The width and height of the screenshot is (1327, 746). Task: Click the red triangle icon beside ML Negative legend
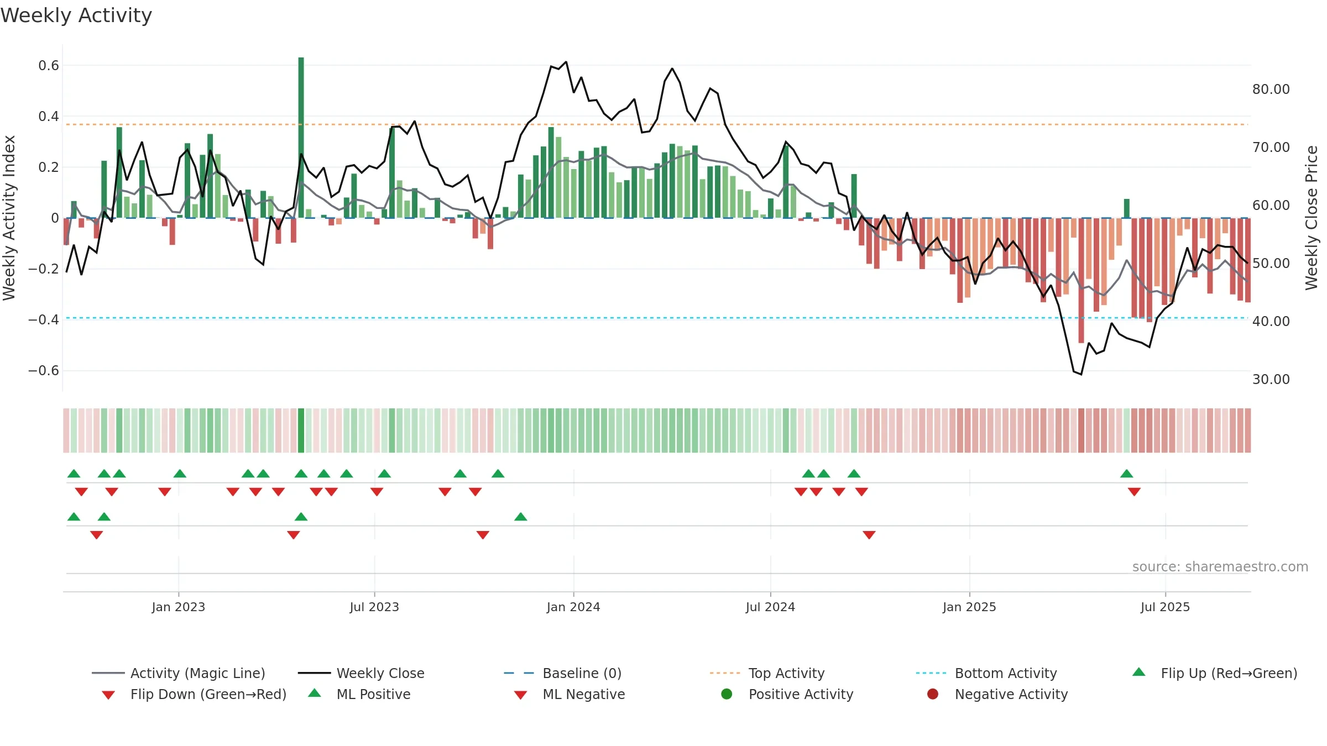coord(520,695)
